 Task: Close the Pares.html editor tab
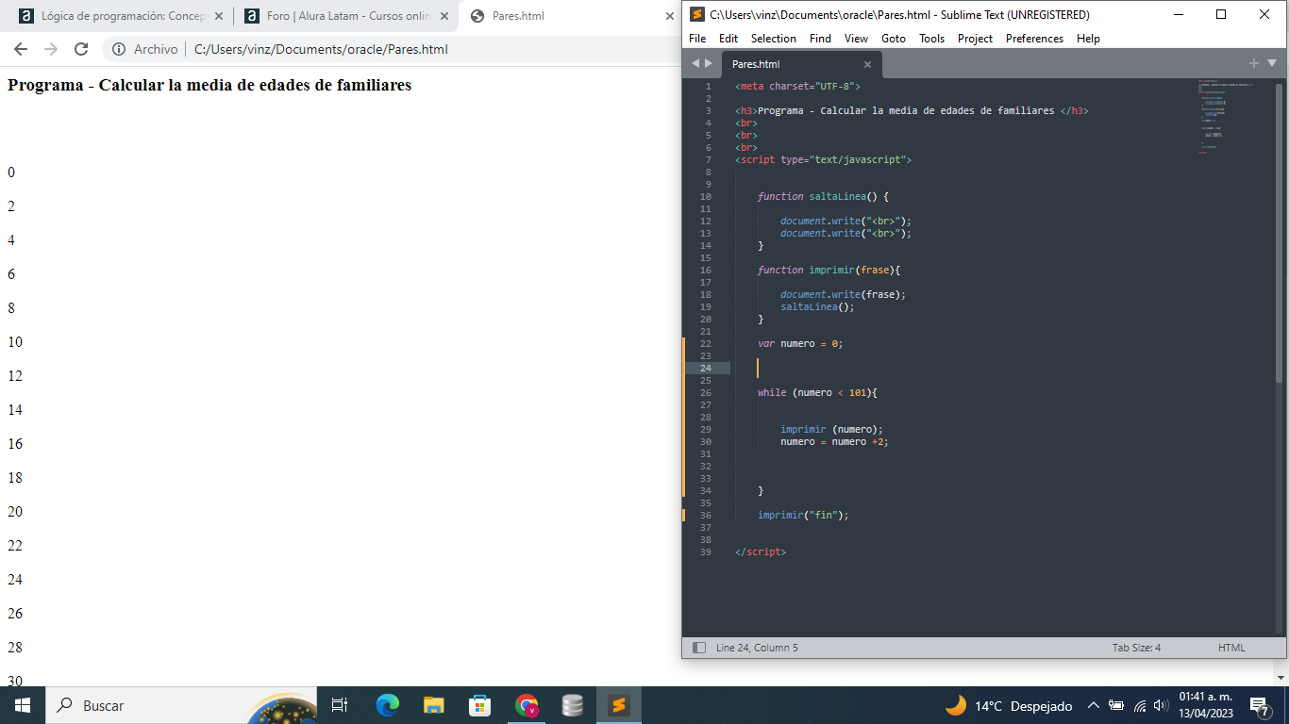pos(867,64)
